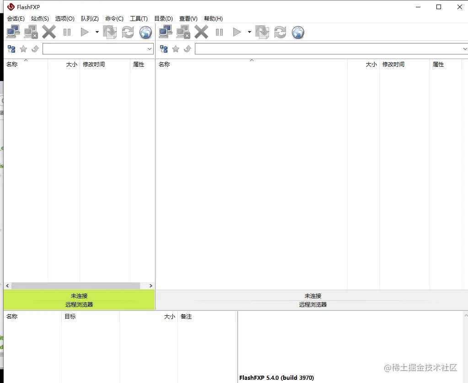Expand the left pane path combo box
468x383 pixels.
(x=150, y=49)
